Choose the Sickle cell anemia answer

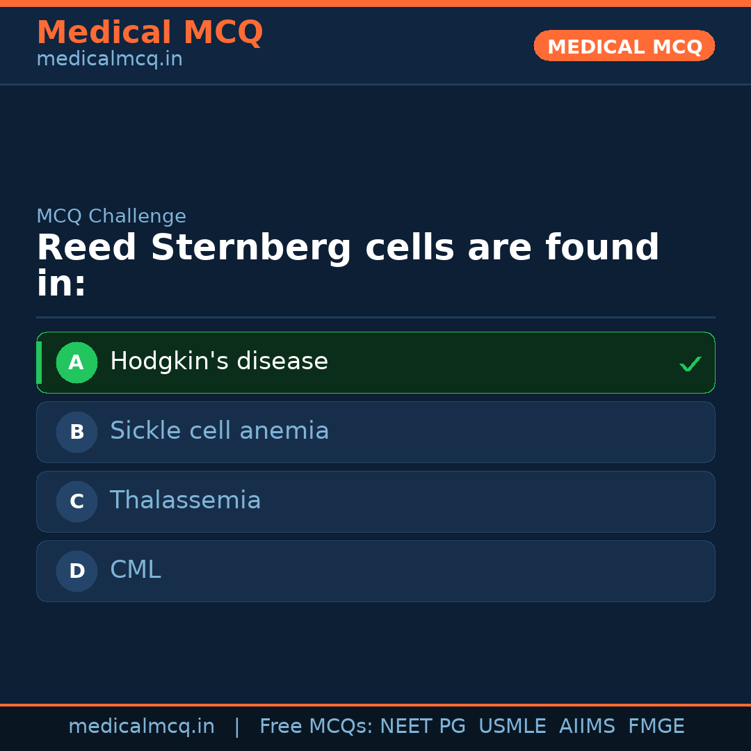[x=219, y=431]
